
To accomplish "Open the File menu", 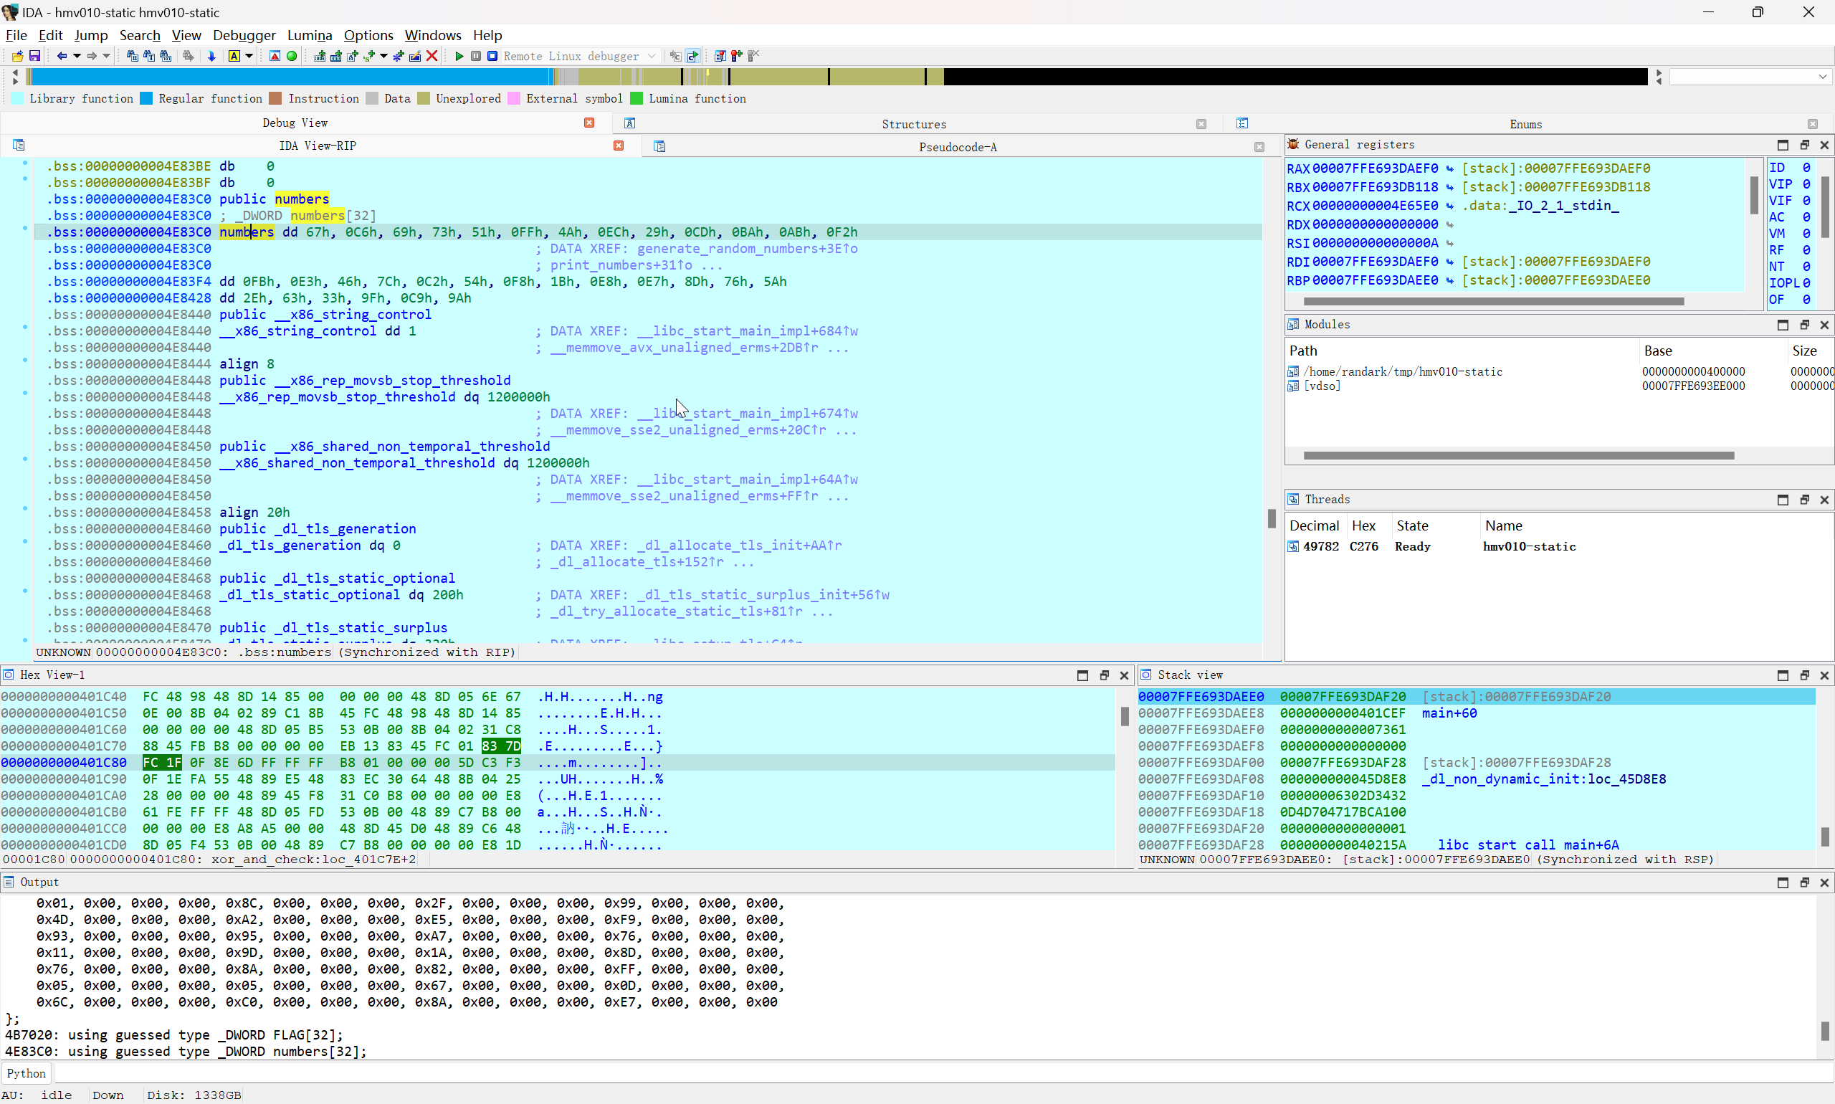I will coord(16,35).
